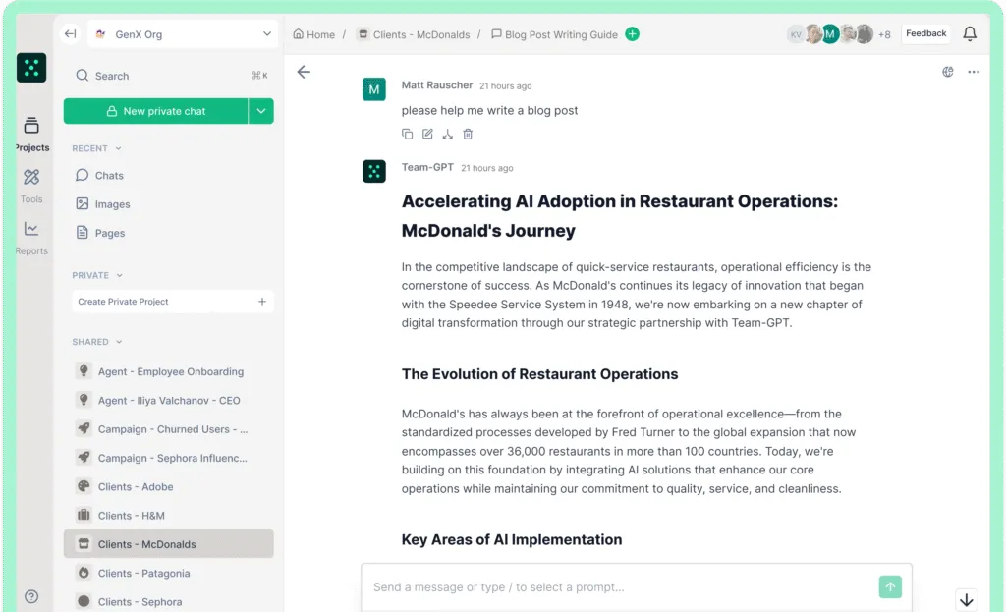The image size is (1006, 612).
Task: Go to Home in the breadcrumb
Action: (x=313, y=34)
